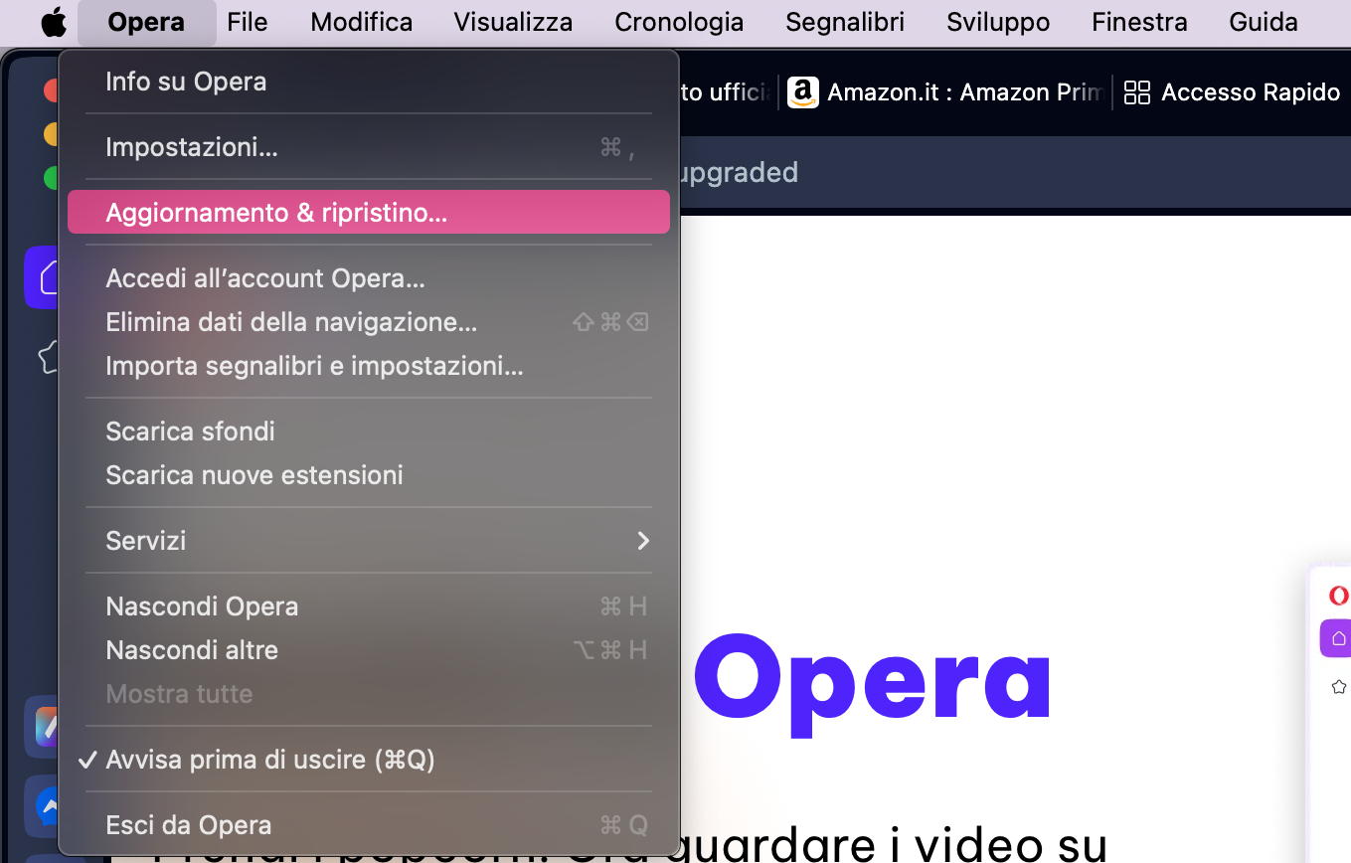1351x863 pixels.
Task: Open the Finestra menu
Action: click(x=1139, y=22)
